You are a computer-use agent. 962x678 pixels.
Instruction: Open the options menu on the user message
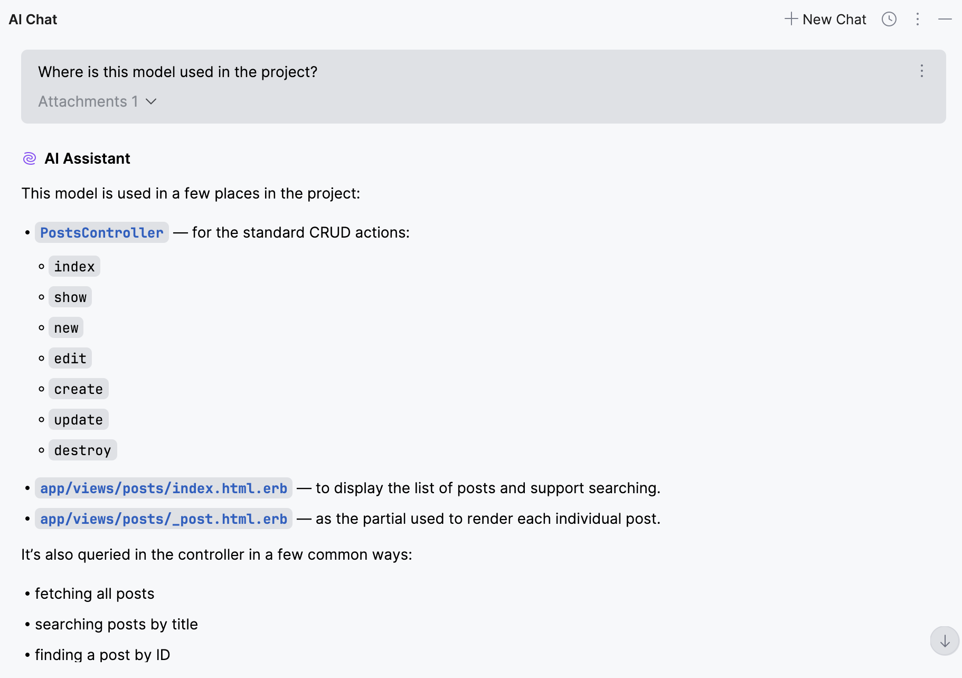(921, 72)
